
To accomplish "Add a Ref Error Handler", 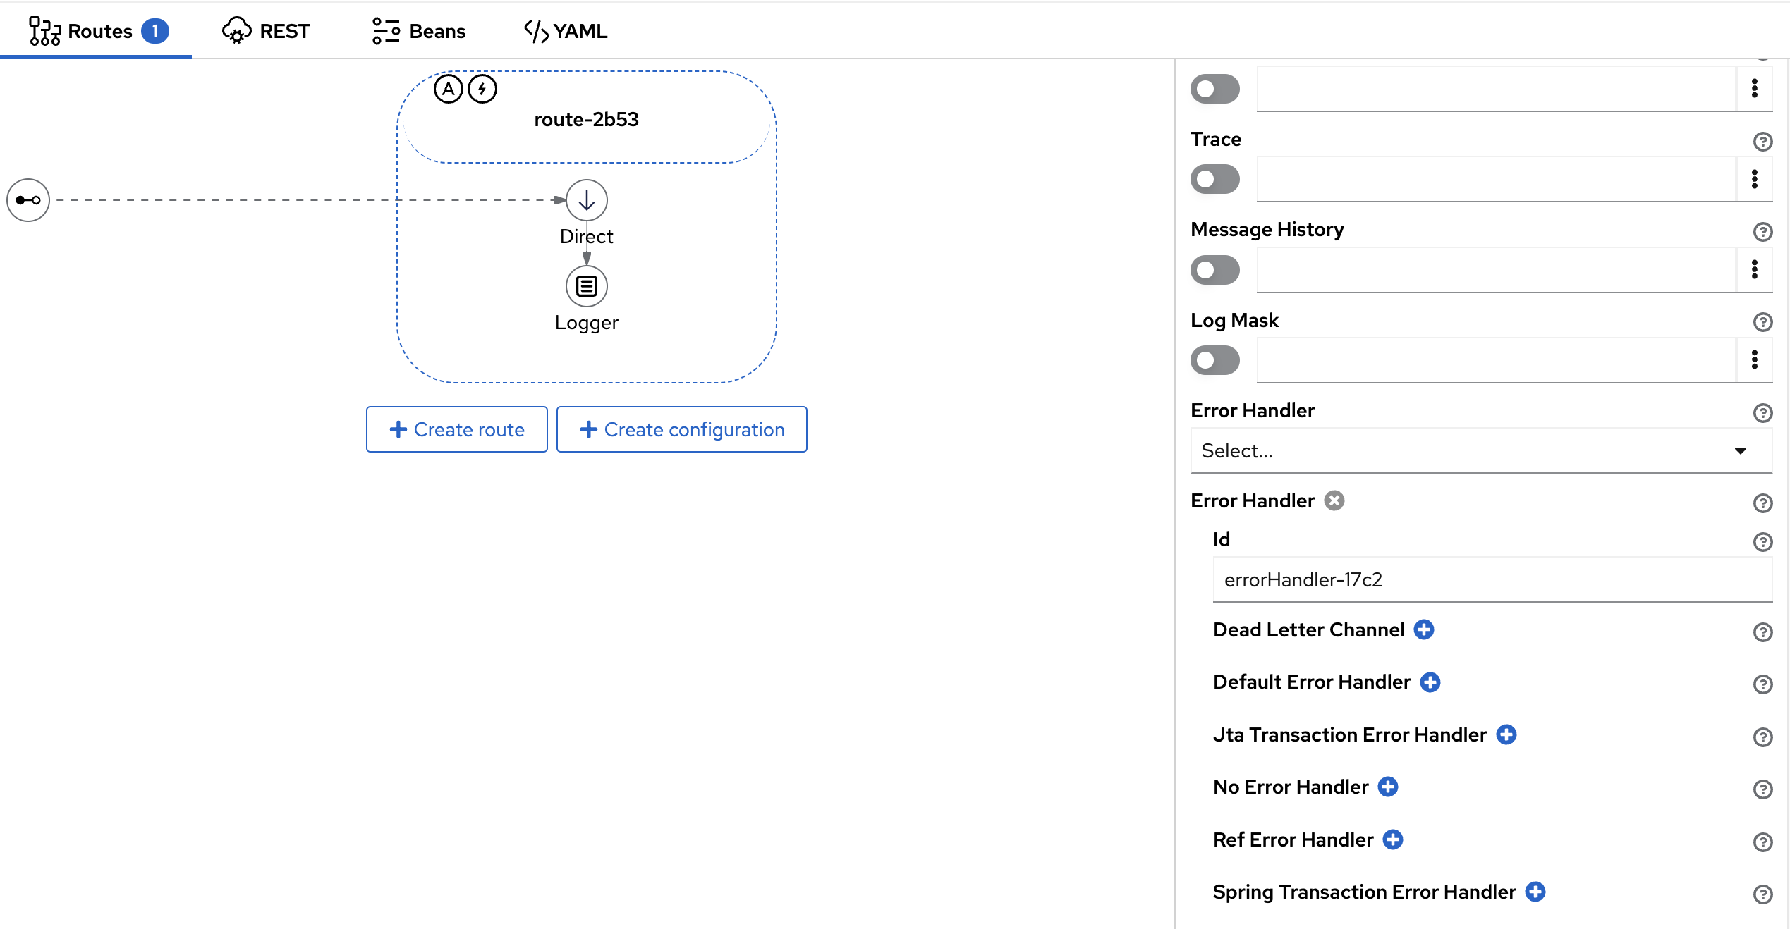I will tap(1392, 839).
